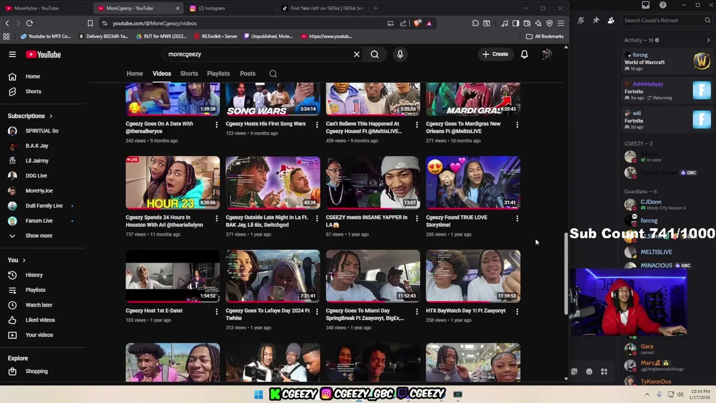
Task: Open IRLToolkit Server bookmark
Action: 215,36
